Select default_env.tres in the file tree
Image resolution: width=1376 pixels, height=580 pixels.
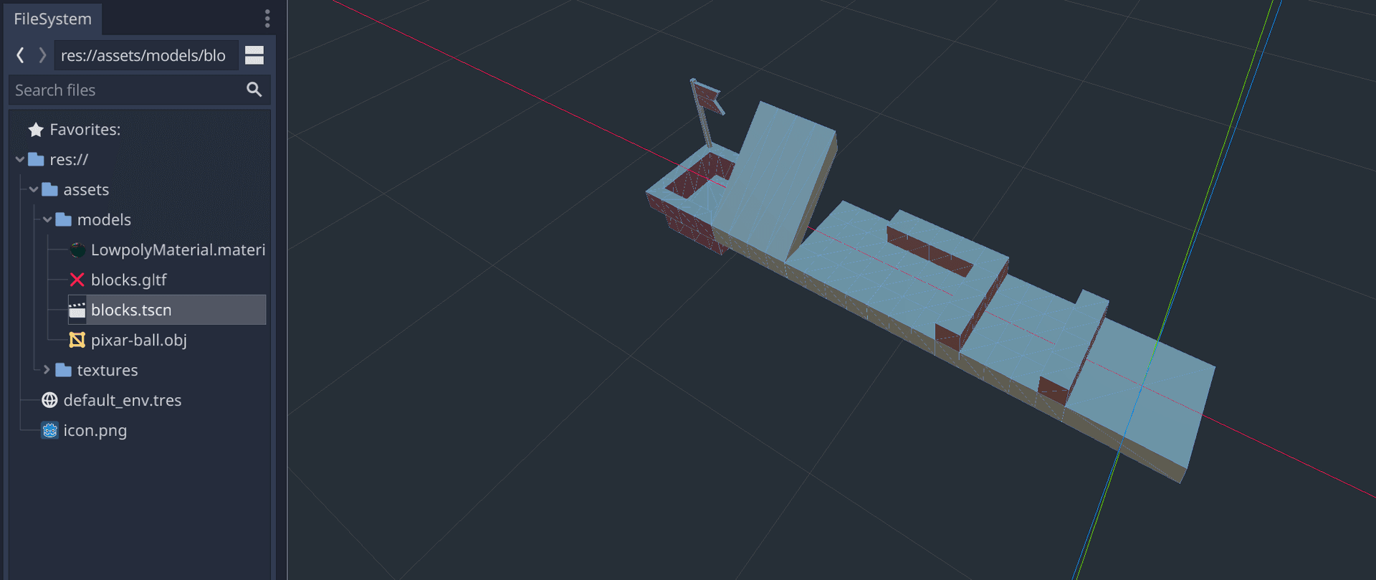(122, 400)
